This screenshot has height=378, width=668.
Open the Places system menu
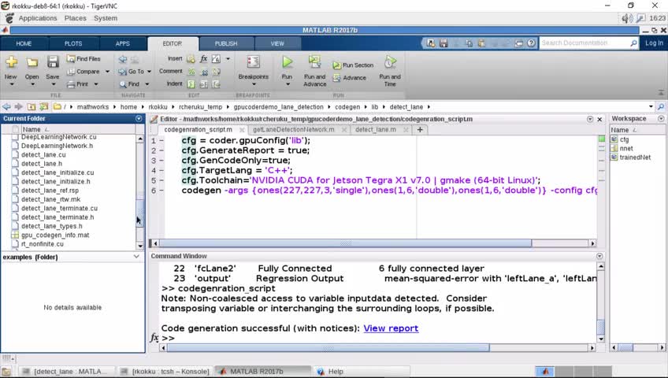(76, 18)
